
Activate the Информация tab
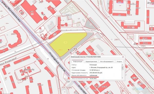click(x=78, y=62)
